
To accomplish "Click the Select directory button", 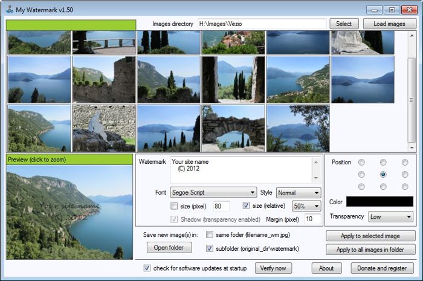I will (344, 24).
